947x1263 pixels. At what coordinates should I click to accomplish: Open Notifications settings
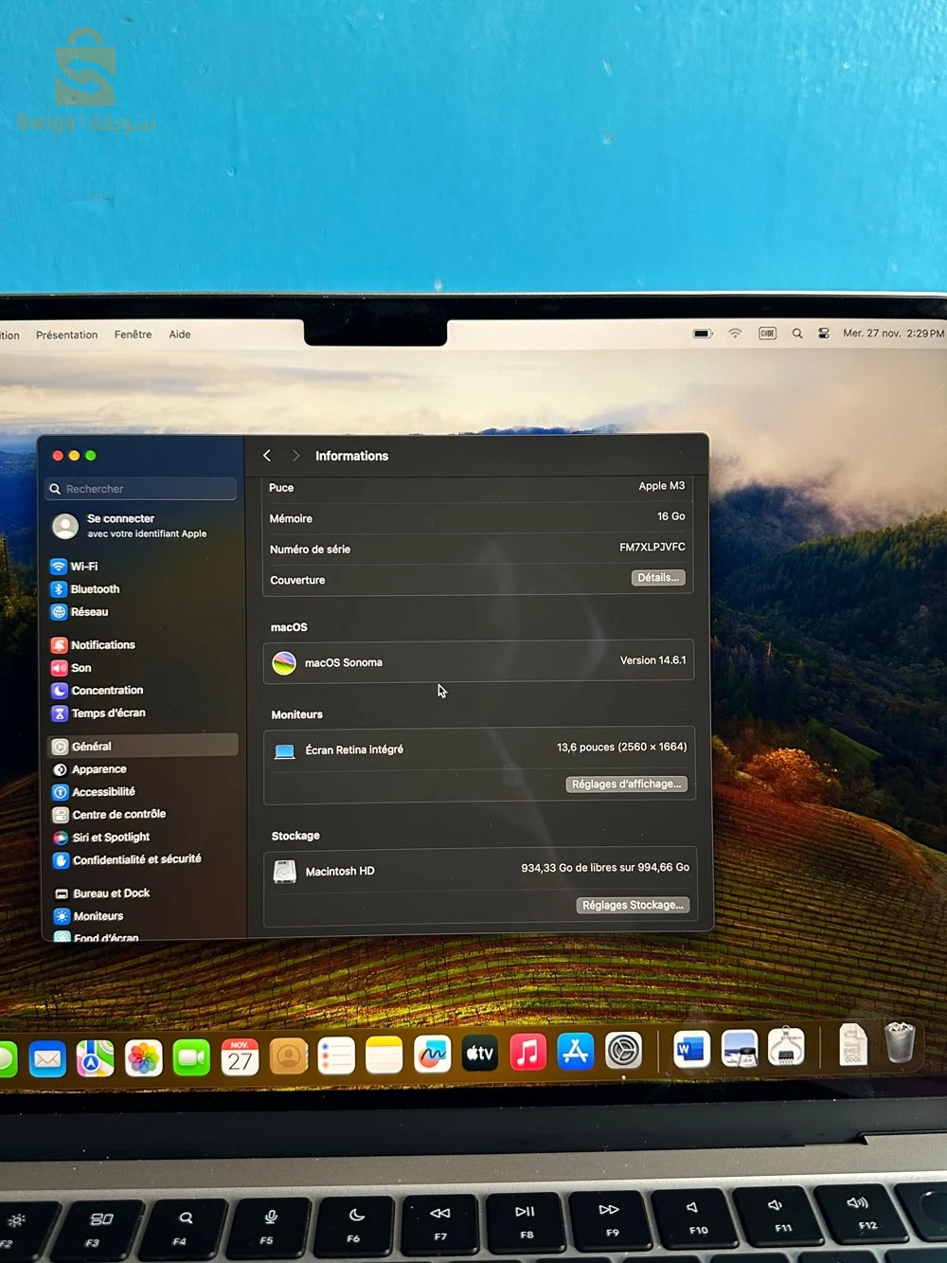coord(93,645)
